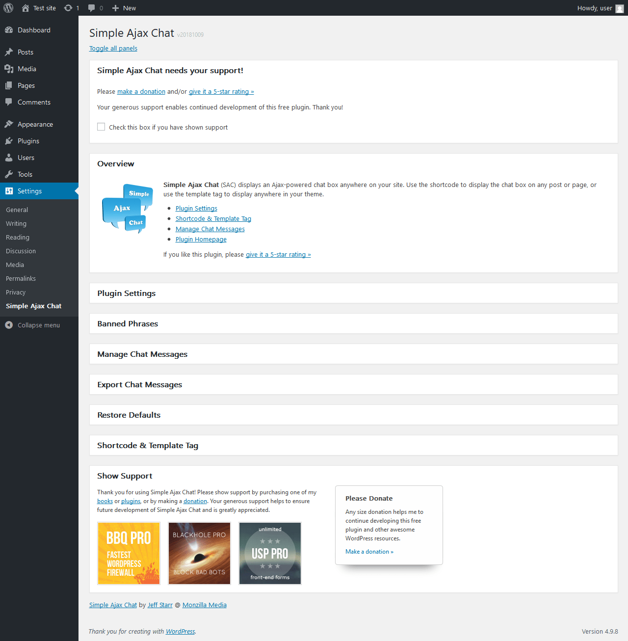The width and height of the screenshot is (628, 641).
Task: Expand the Export Chat Messages panel
Action: (x=353, y=384)
